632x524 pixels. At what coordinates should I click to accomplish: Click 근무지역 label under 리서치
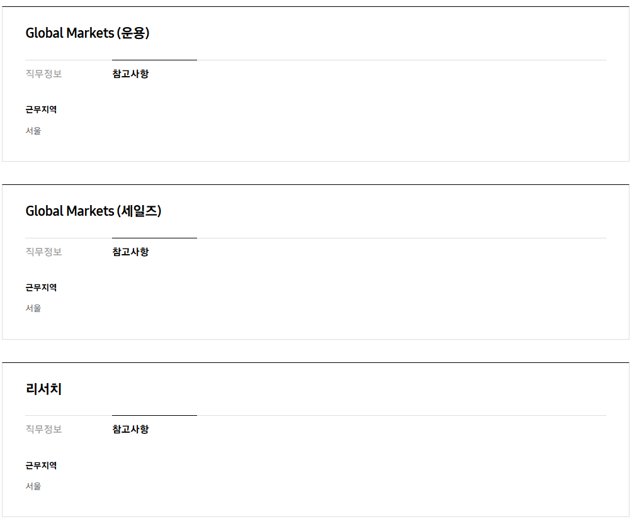pos(41,465)
